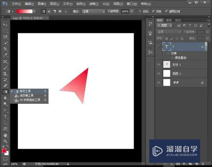Open the 模式 blend mode dropdown
Image resolution: width=212 pixels, height=167 pixels.
(93, 11)
